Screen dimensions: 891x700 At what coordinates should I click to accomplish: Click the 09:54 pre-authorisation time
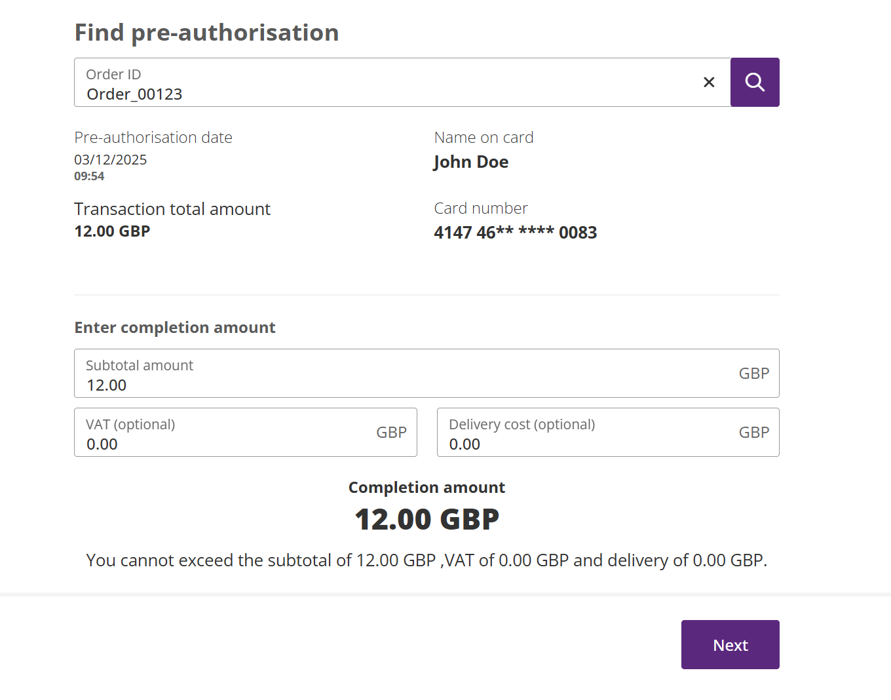coord(89,176)
